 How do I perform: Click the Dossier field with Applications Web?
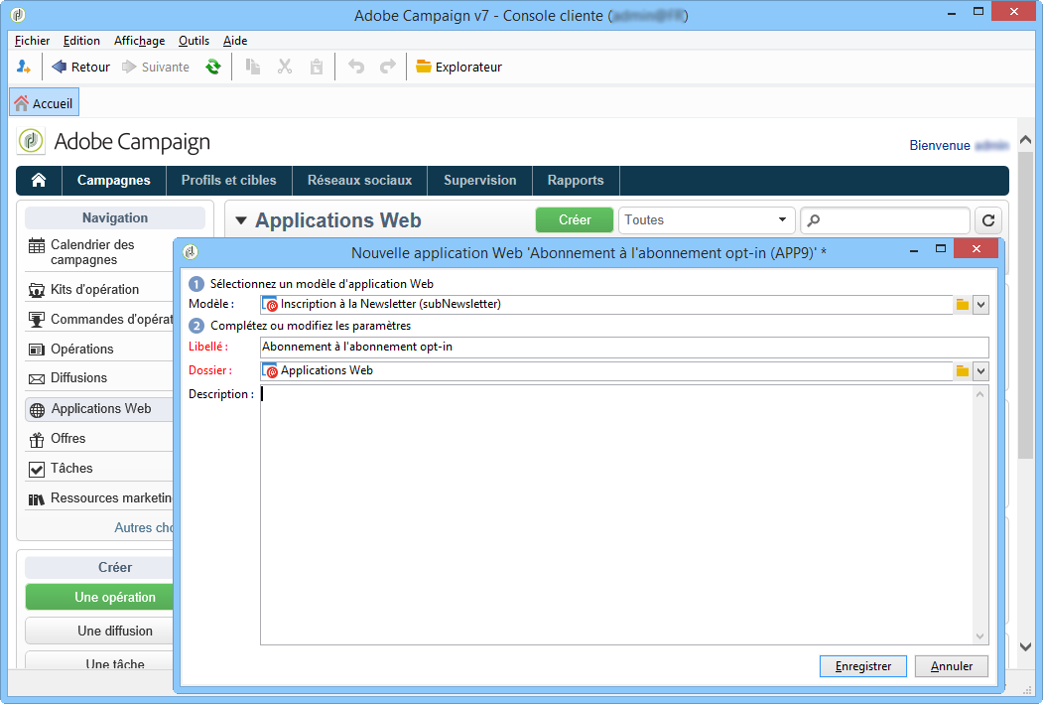click(606, 370)
